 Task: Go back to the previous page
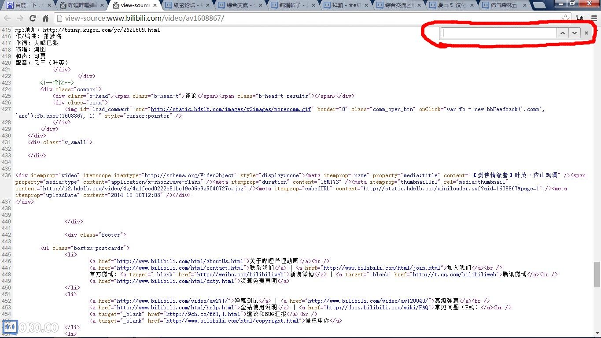click(7, 18)
